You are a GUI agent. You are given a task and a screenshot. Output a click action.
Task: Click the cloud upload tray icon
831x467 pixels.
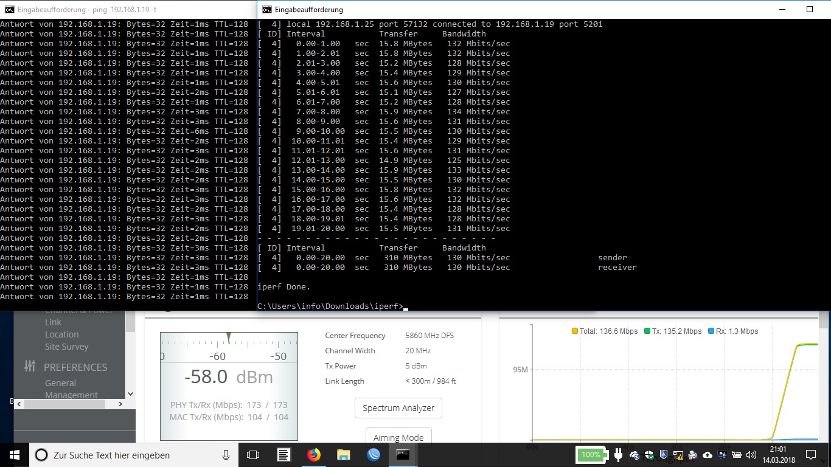pos(707,455)
